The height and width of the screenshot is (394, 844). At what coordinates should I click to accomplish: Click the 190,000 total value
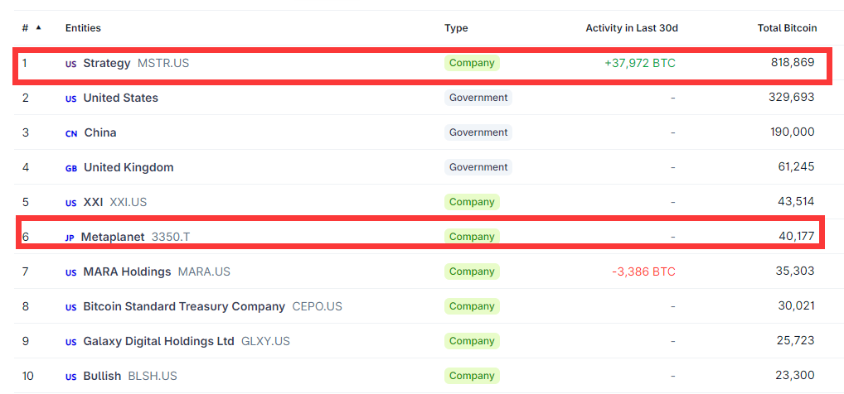coord(793,132)
